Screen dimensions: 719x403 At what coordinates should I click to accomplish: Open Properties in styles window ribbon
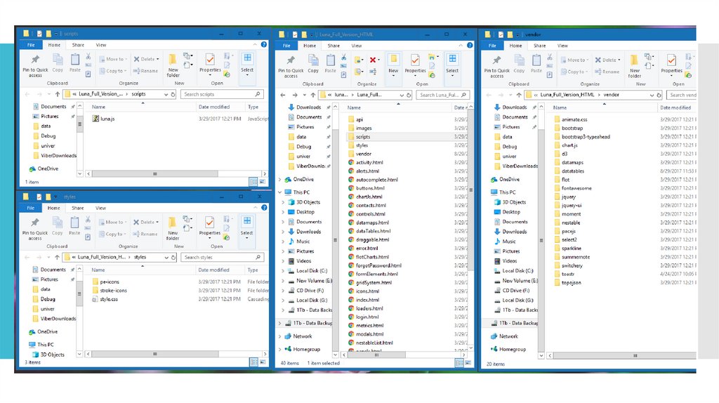(x=209, y=227)
